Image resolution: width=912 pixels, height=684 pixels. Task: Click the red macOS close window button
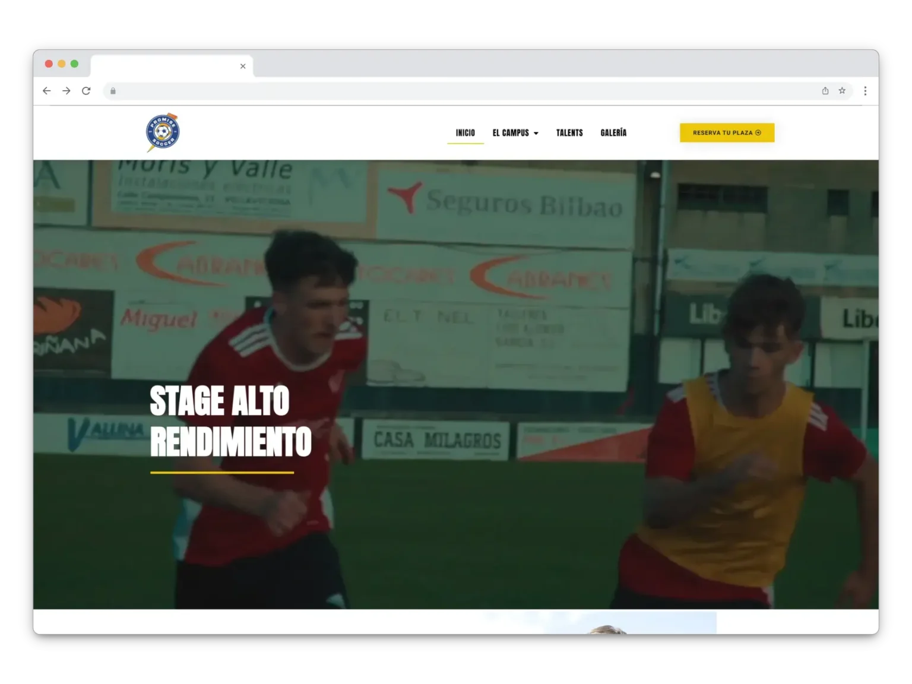(49, 64)
